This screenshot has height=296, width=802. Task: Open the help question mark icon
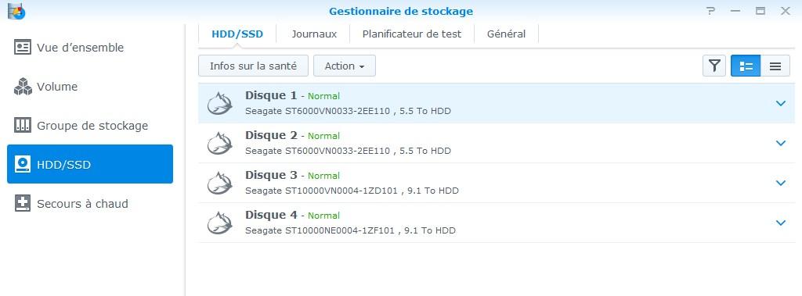coord(710,11)
